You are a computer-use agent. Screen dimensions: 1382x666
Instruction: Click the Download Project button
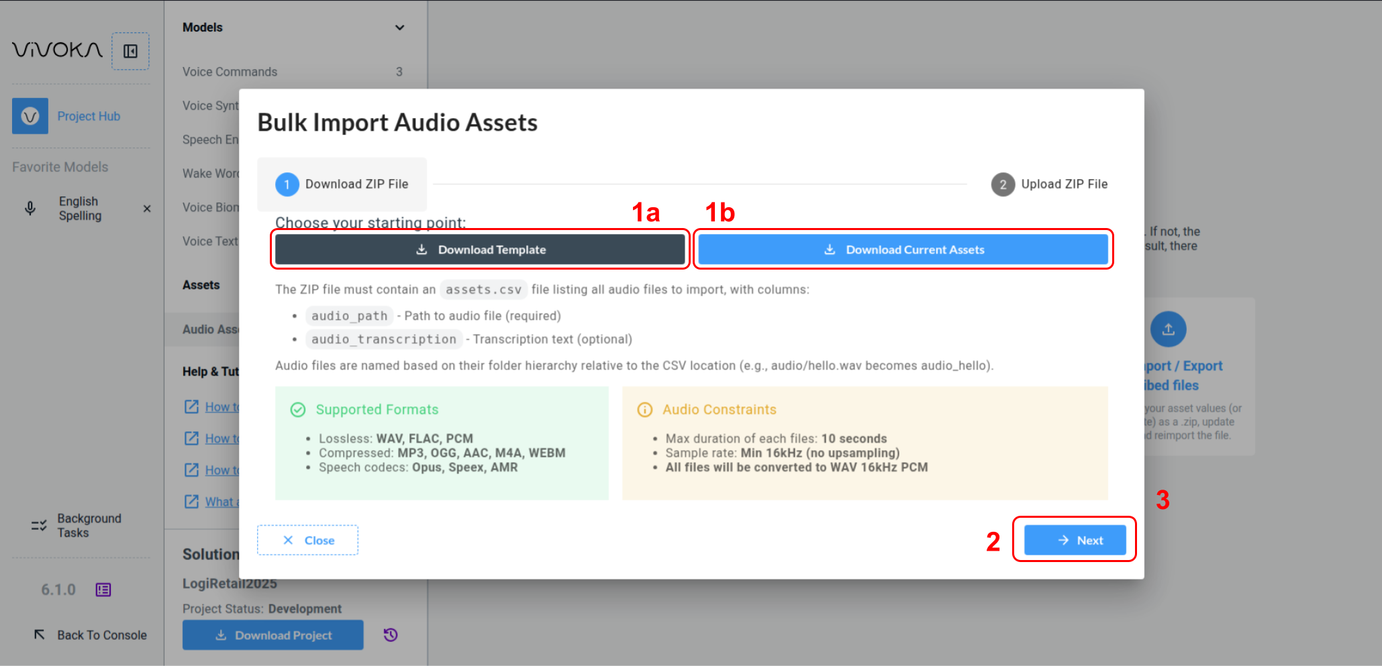coord(273,635)
